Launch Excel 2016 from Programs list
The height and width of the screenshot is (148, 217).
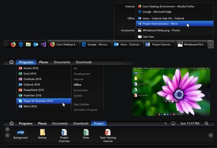click(44, 74)
